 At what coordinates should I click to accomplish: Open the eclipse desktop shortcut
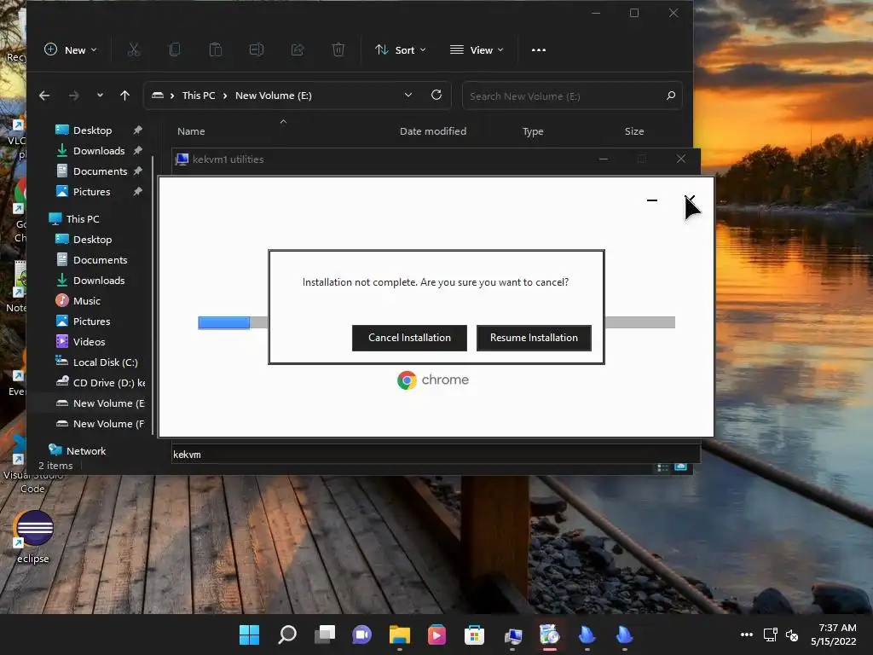(x=33, y=537)
